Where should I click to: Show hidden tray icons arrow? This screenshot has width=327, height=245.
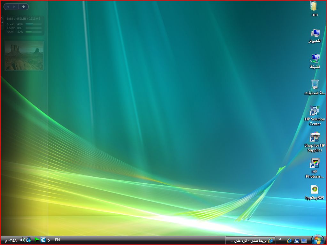[x=49, y=240]
